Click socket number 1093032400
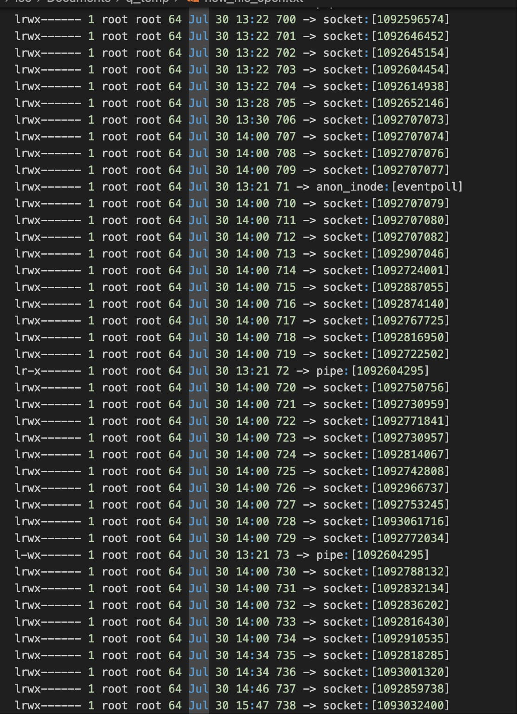The width and height of the screenshot is (517, 714). click(410, 706)
